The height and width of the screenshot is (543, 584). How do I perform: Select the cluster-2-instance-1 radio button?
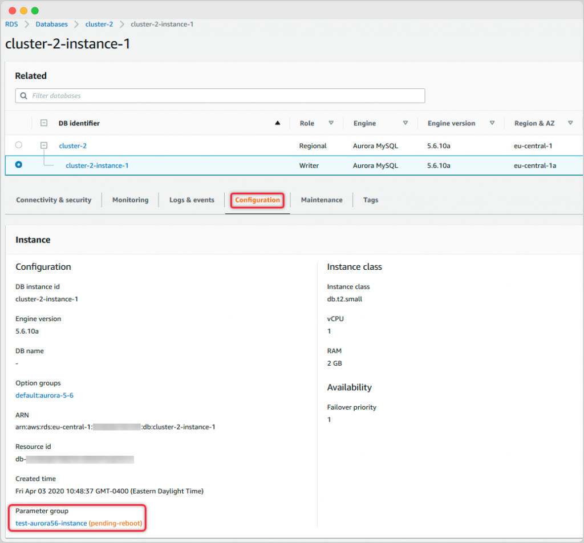click(x=19, y=165)
